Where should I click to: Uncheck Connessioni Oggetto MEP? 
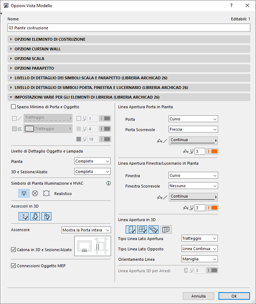click(13, 266)
